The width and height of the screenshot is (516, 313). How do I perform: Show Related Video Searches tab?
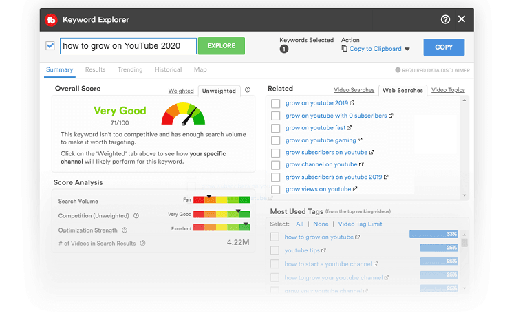tap(354, 90)
